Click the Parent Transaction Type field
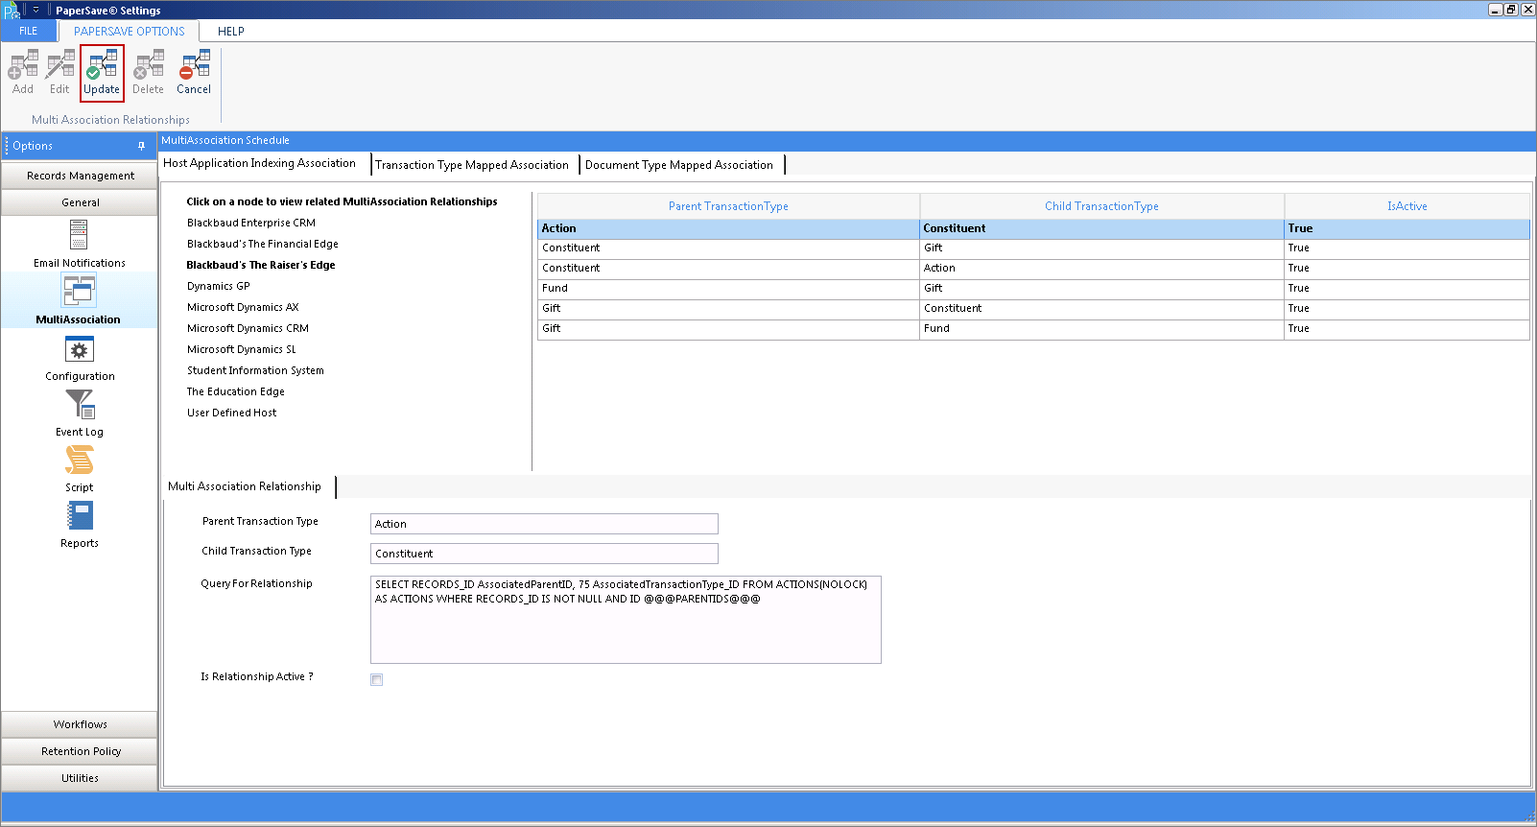This screenshot has height=827, width=1537. [544, 524]
